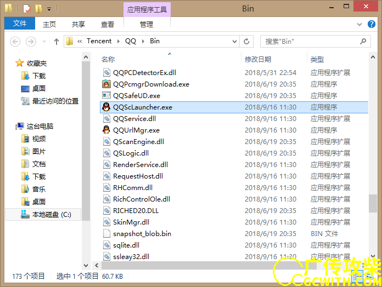Click the local disk C: drive icon
This screenshot has width=382, height=287.
pos(25,214)
